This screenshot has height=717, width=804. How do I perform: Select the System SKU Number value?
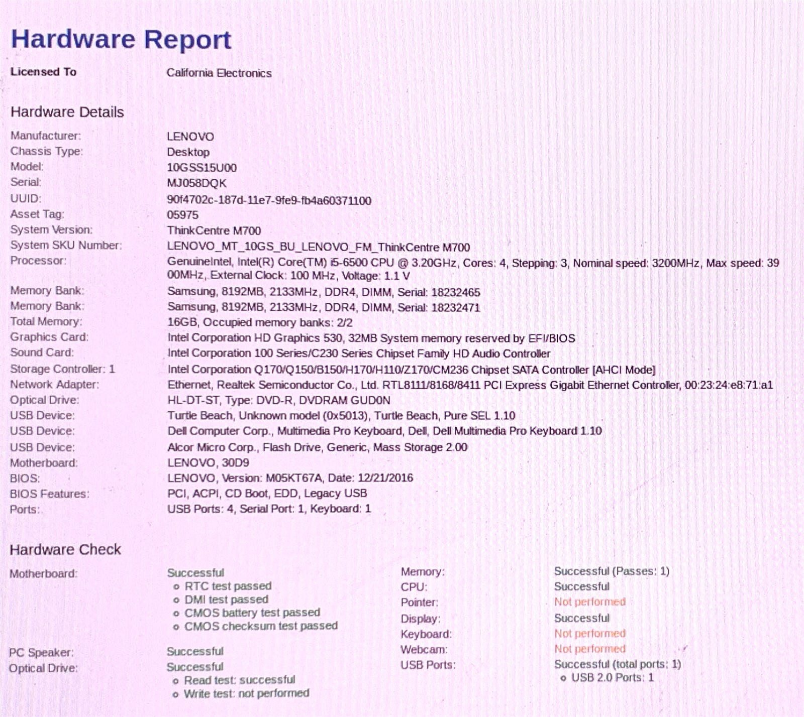coord(319,247)
